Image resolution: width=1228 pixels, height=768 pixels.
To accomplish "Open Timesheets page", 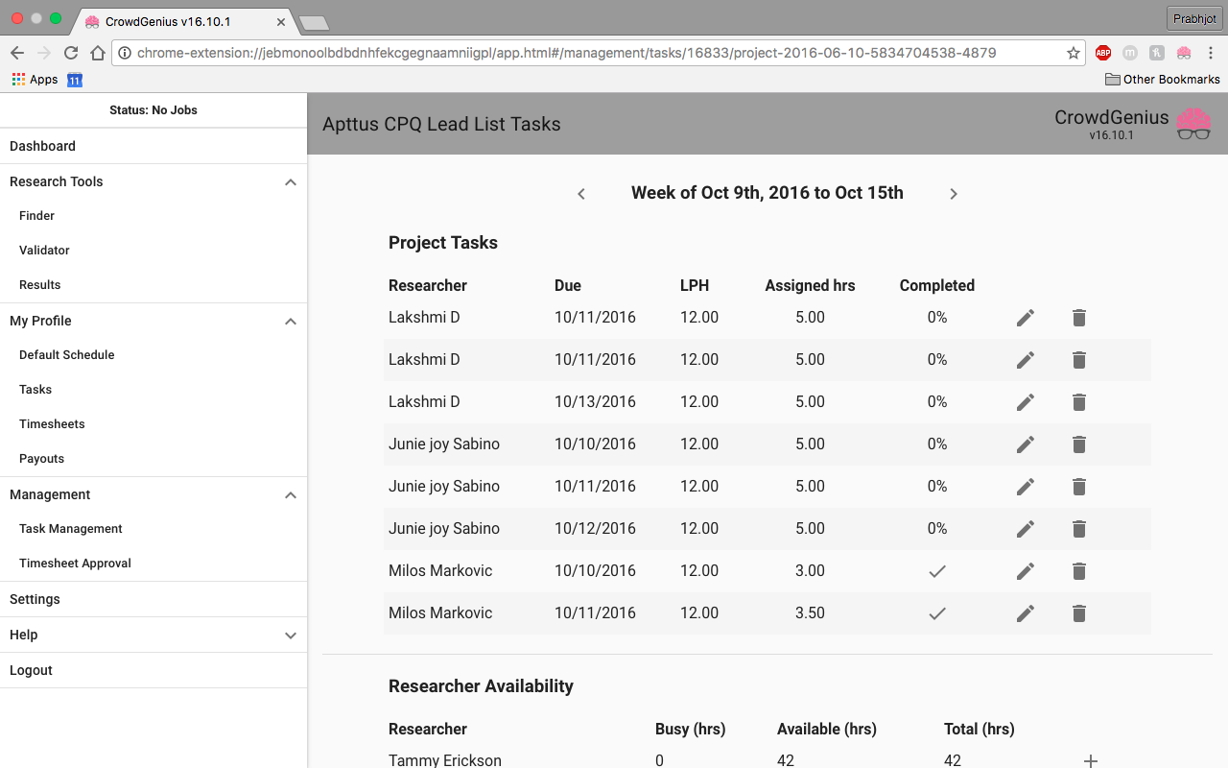I will click(153, 424).
